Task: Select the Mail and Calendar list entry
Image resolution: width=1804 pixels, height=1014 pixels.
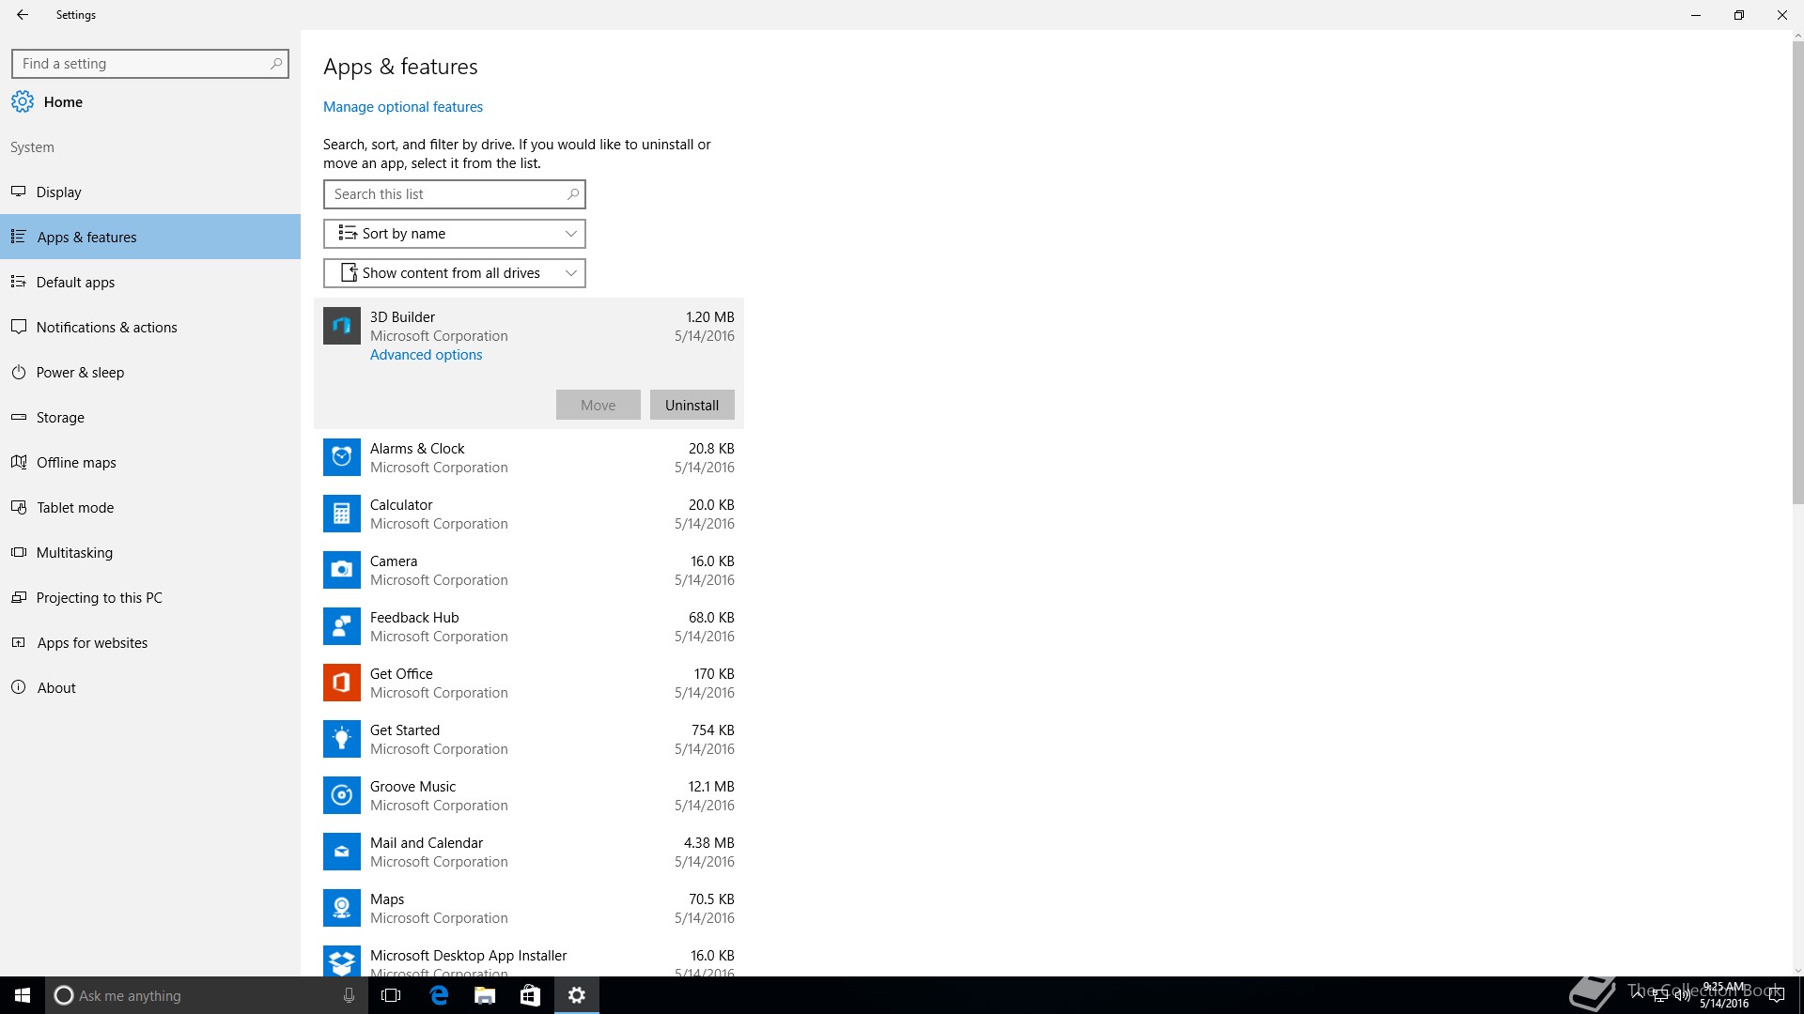Action: [528, 852]
